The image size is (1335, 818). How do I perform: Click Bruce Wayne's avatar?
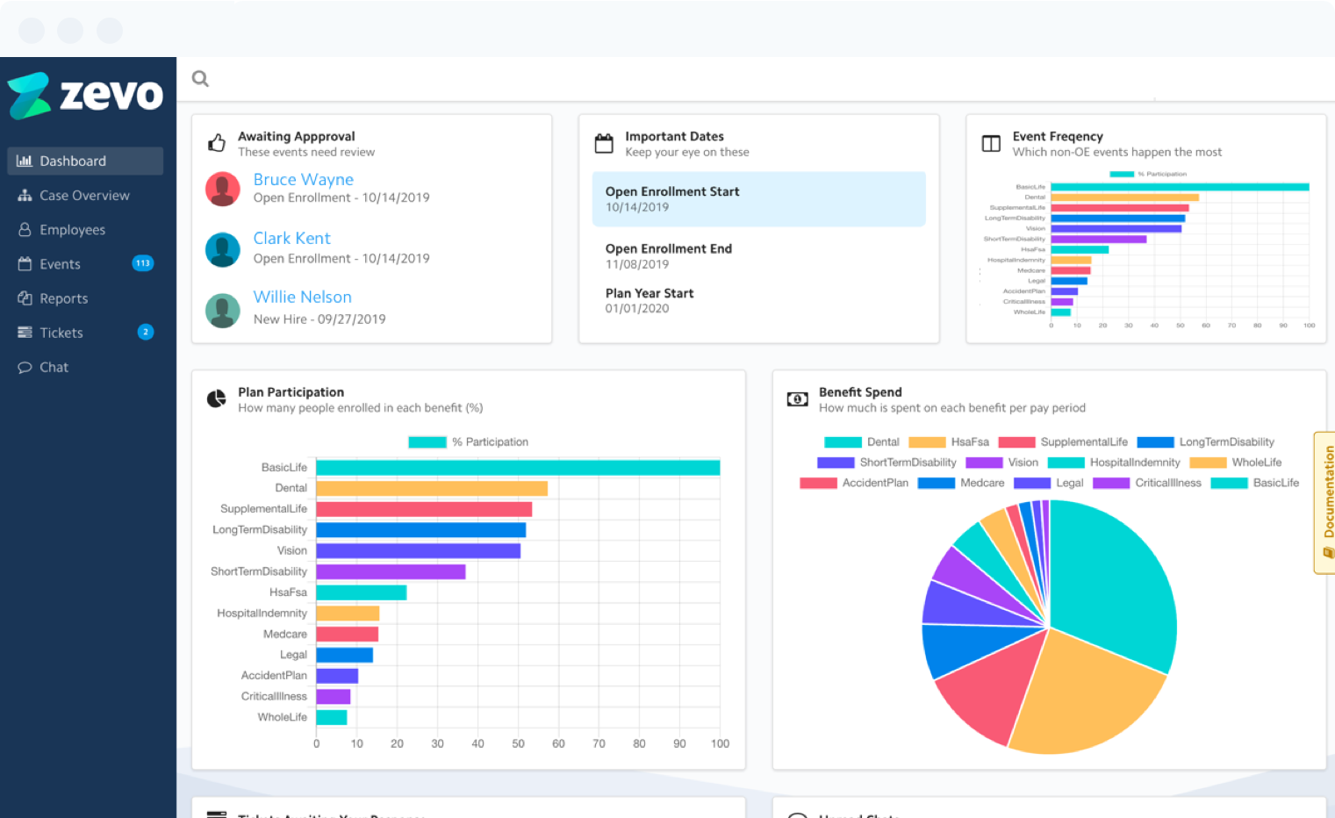pyautogui.click(x=223, y=189)
